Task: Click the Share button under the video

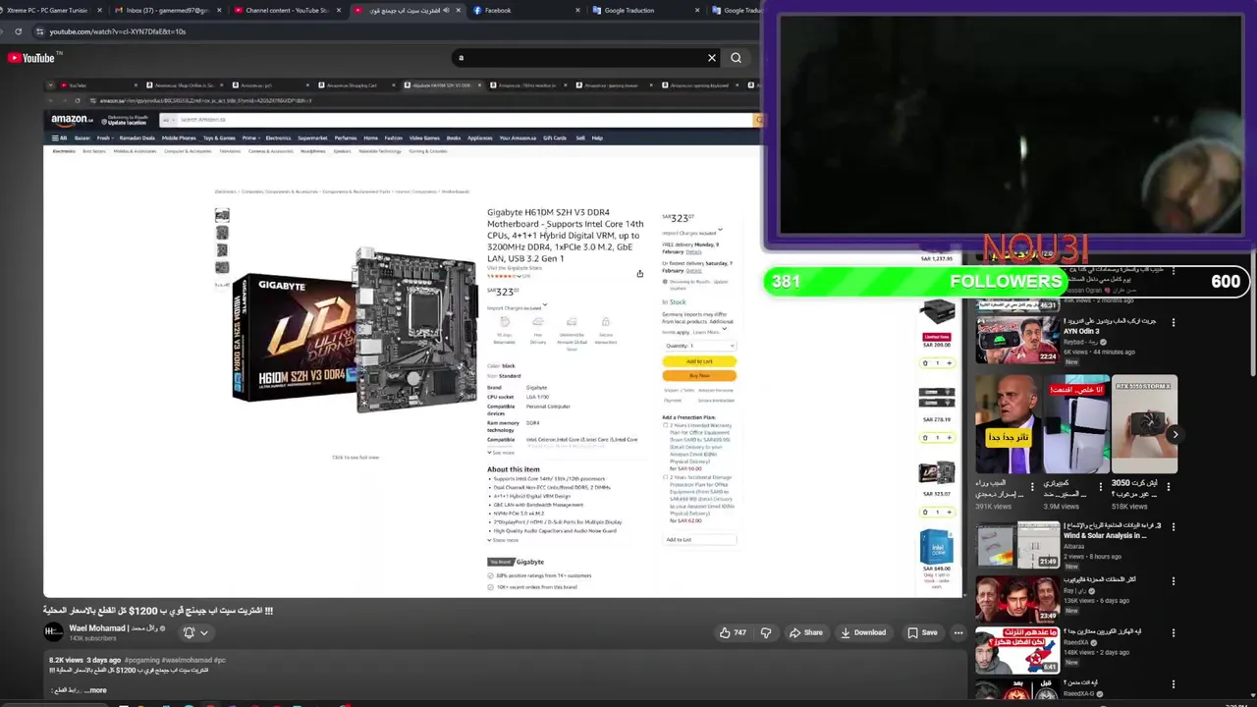Action: tap(806, 632)
